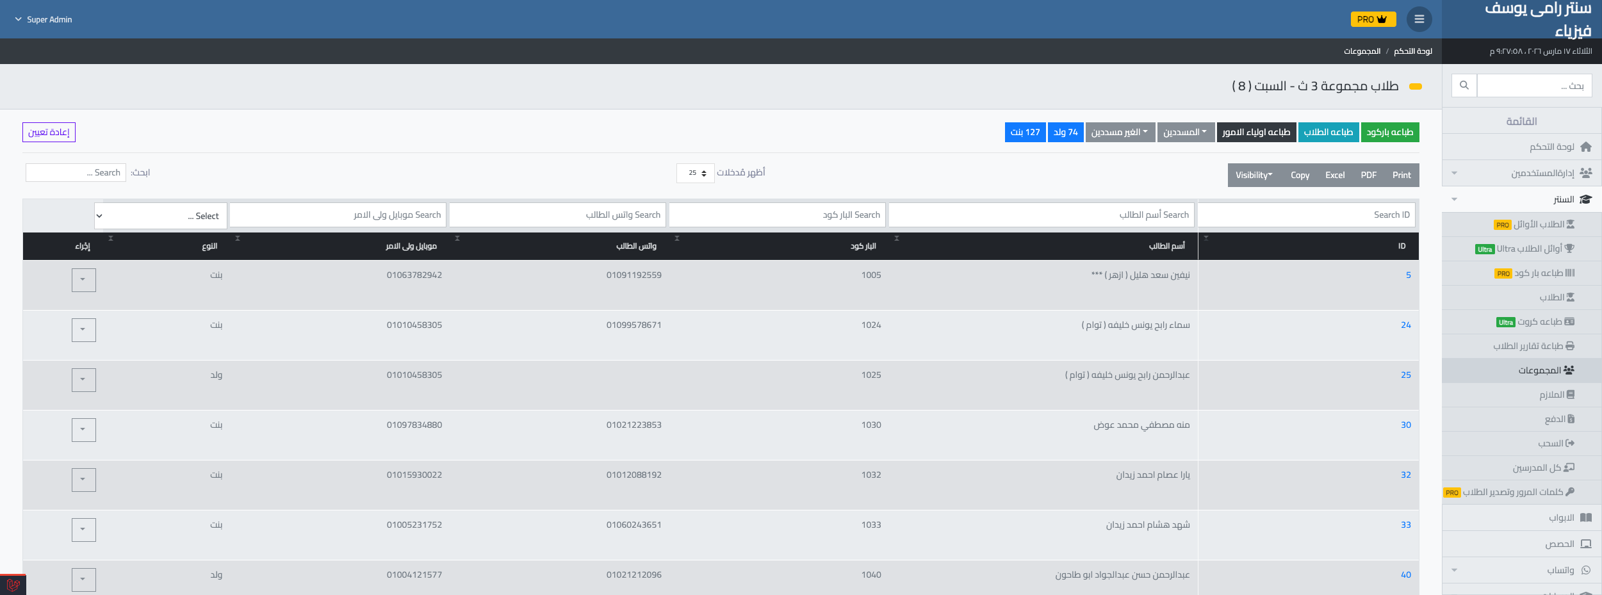Click the hamburger menu toggle icon

point(1419,19)
